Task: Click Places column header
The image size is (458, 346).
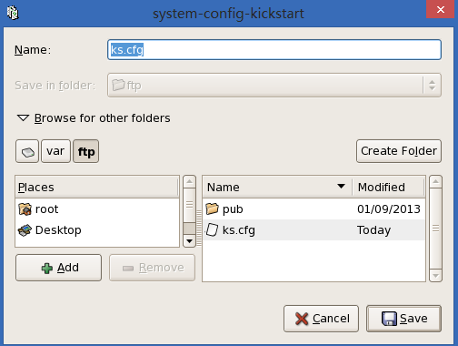Action: [x=97, y=187]
